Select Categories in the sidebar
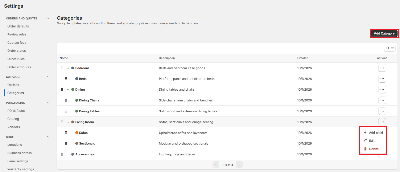This screenshot has width=400, height=172. click(16, 93)
